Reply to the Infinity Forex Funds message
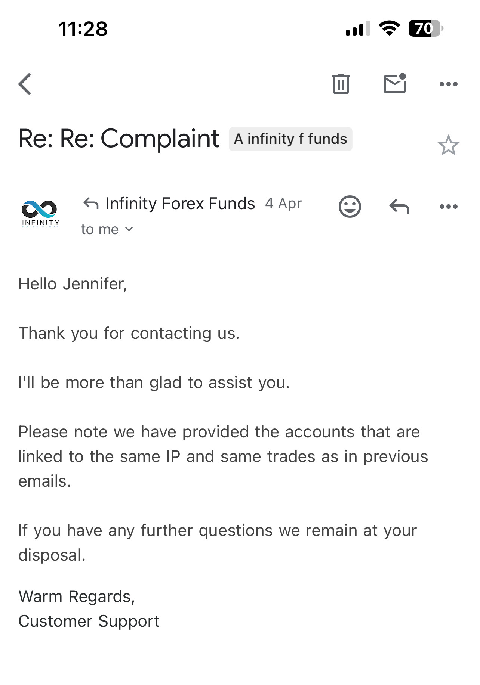This screenshot has height=685, width=480. click(399, 207)
